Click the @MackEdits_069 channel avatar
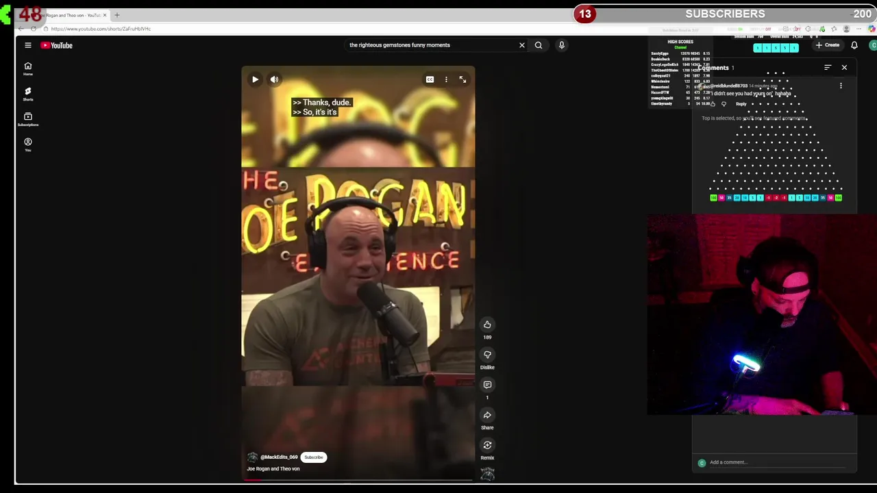The image size is (877, 493). tap(252, 457)
